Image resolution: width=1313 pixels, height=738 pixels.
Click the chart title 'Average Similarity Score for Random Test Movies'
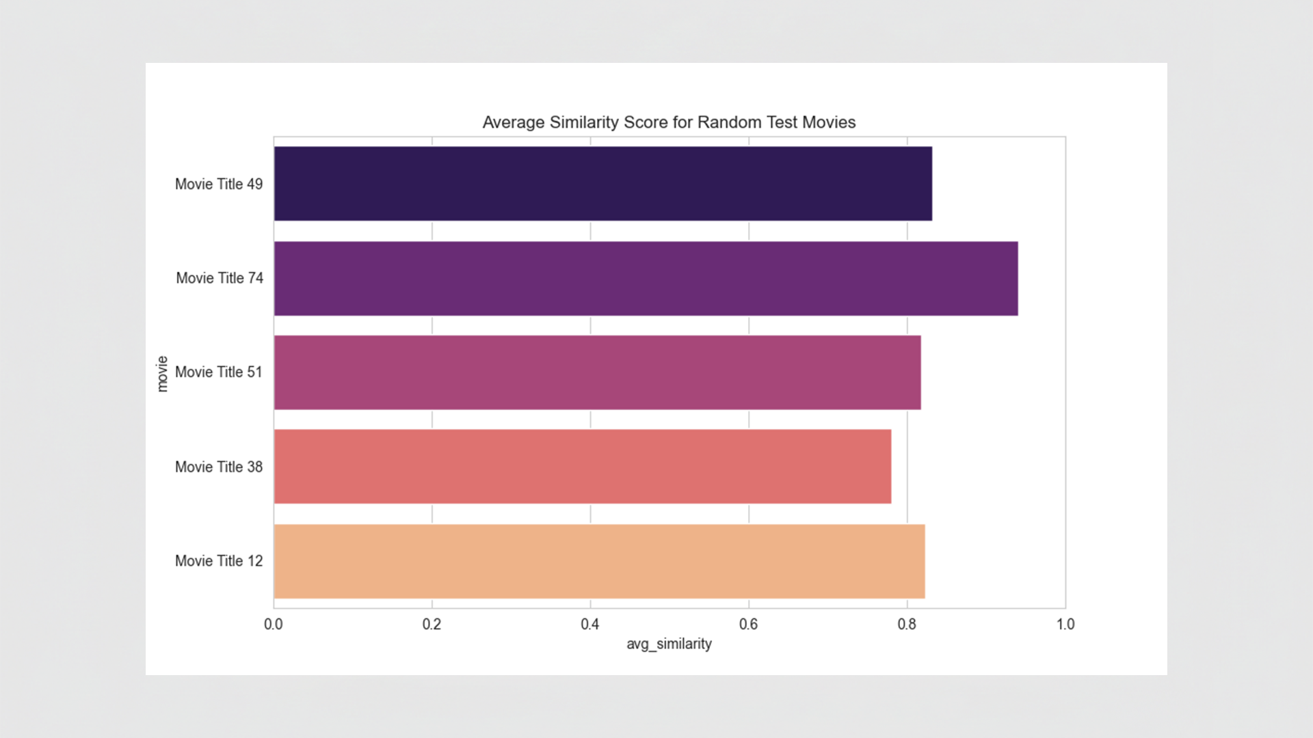[x=669, y=122]
